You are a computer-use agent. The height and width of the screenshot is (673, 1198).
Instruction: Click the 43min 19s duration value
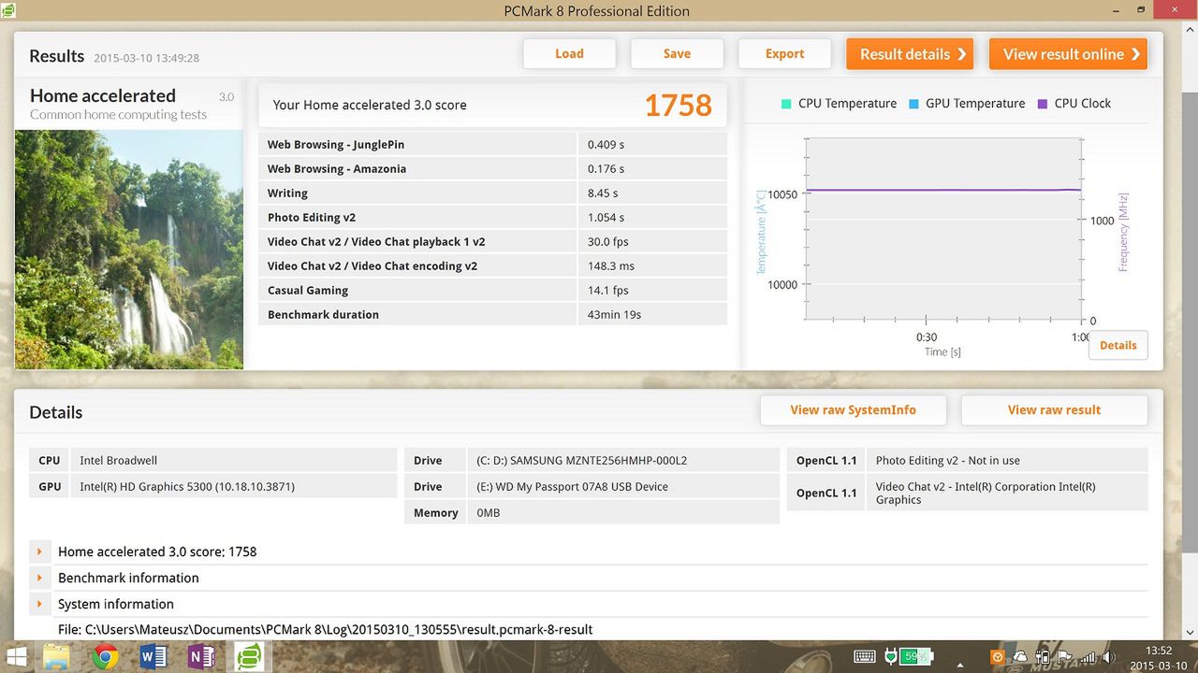(614, 314)
